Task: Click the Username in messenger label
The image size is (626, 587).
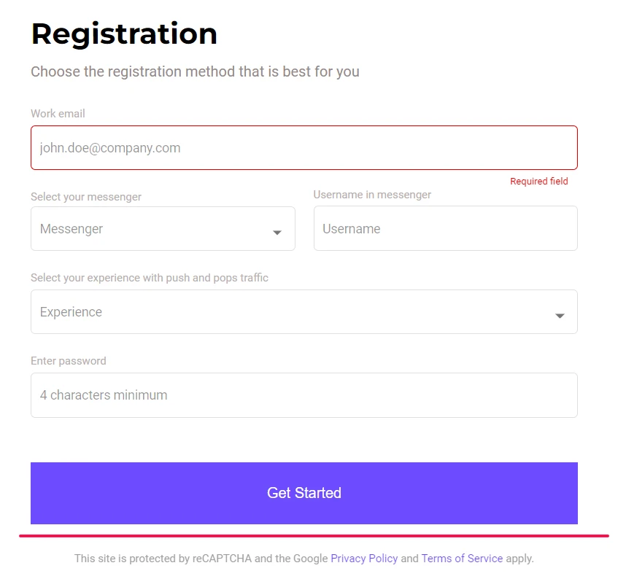Action: pos(372,195)
